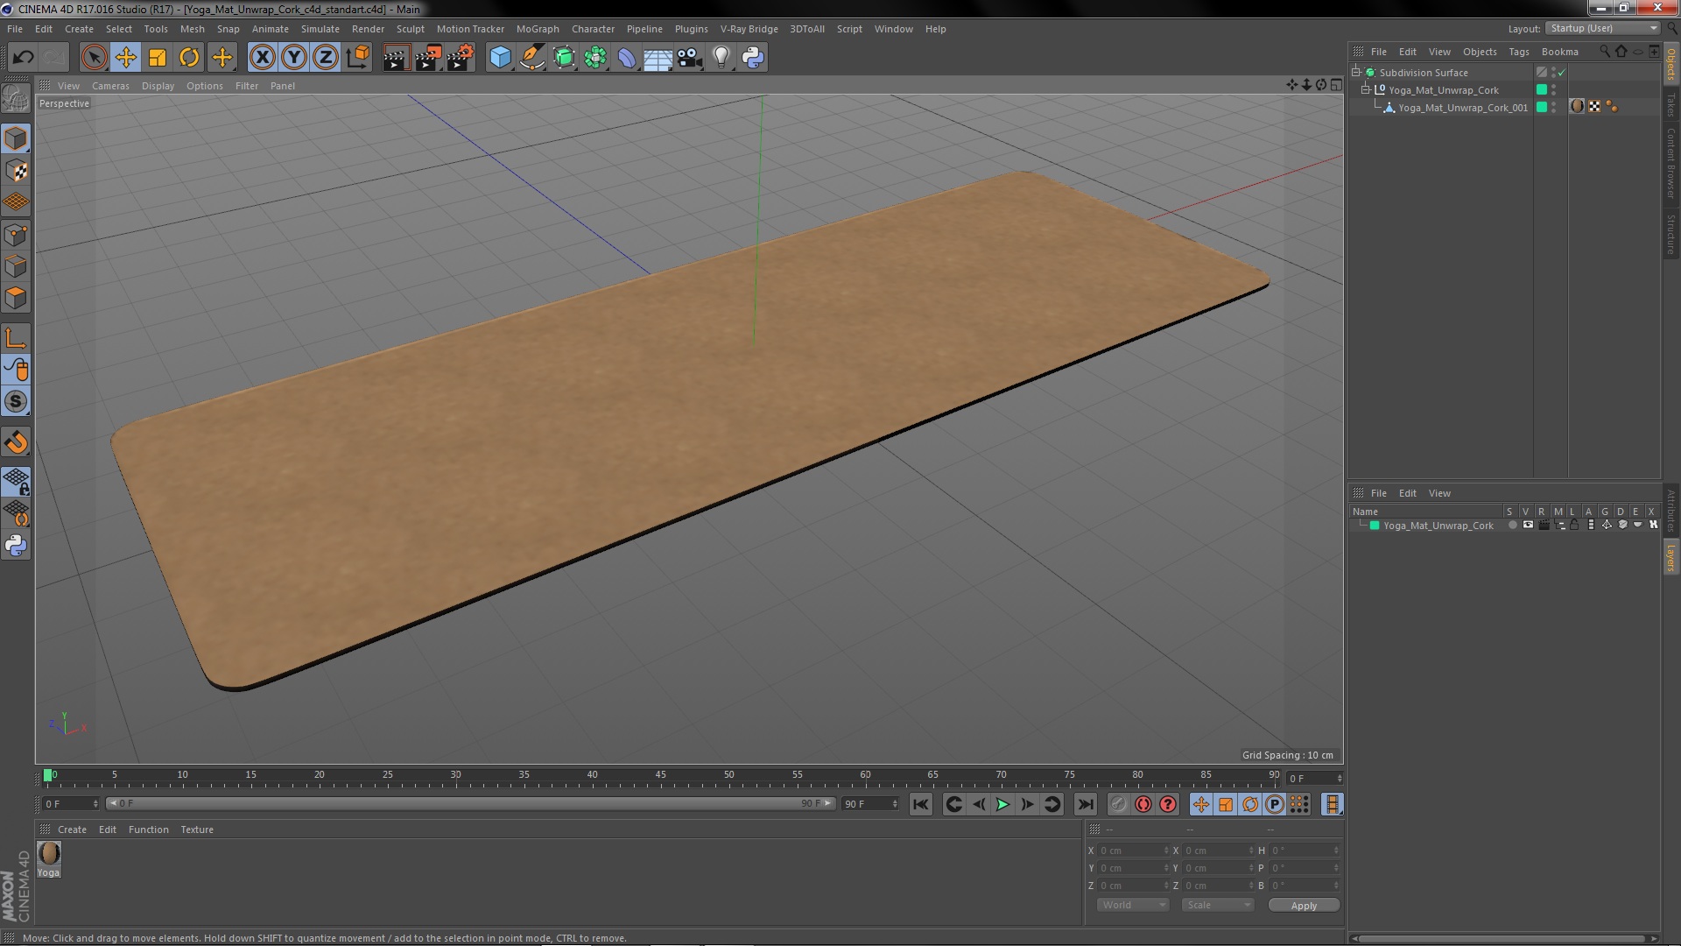Click the Record Active Objects button
This screenshot has height=946, width=1681.
1118,804
